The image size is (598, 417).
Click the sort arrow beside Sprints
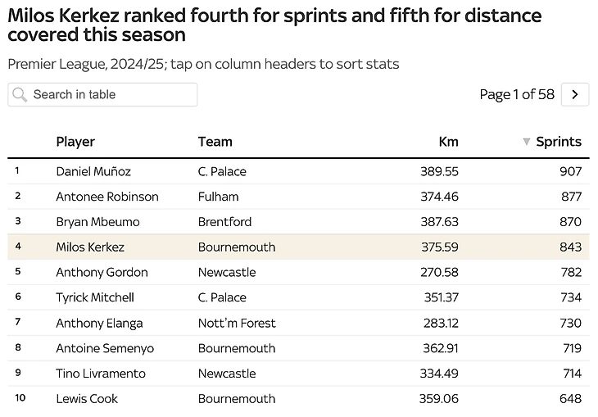click(526, 142)
